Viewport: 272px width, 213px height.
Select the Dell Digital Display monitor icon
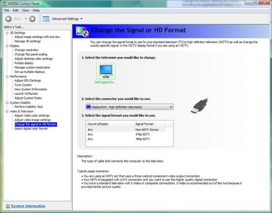tap(106, 71)
